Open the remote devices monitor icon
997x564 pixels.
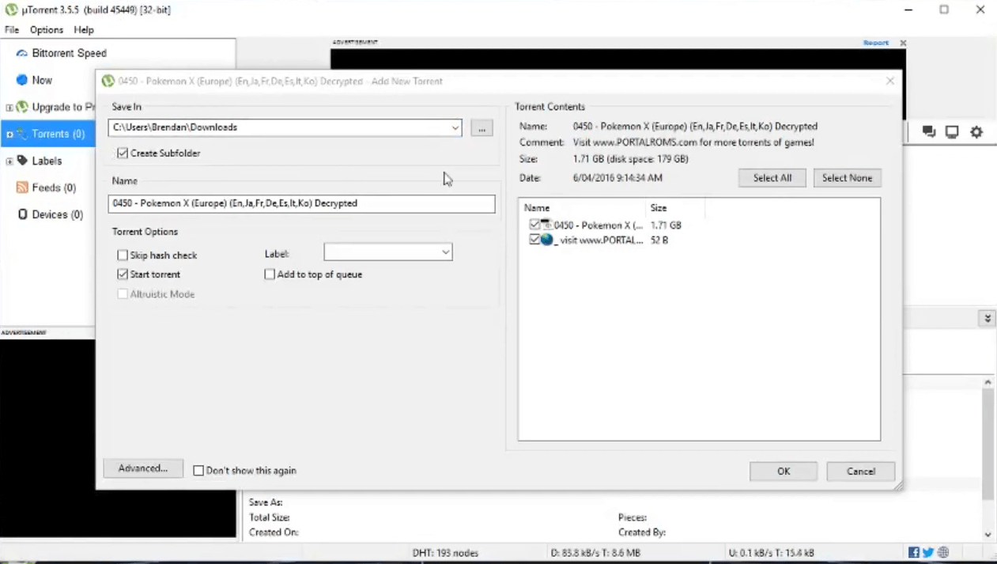point(952,132)
